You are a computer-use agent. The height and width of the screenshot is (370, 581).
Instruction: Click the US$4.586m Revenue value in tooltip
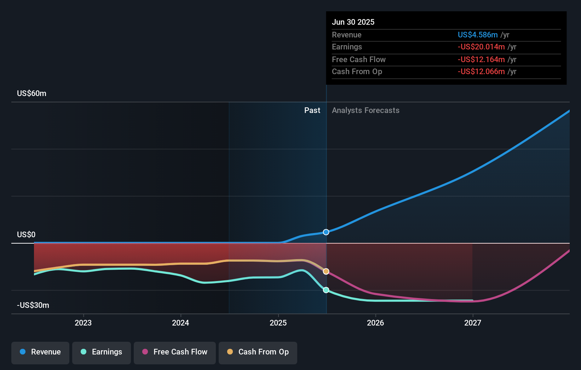pos(478,35)
